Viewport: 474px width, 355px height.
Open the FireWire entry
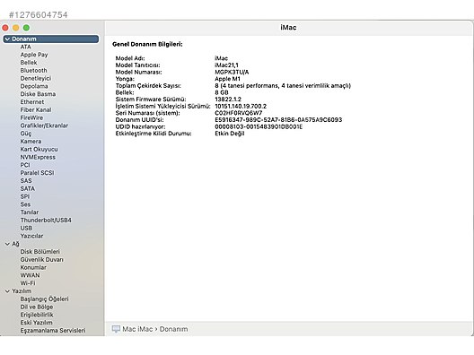[x=31, y=117]
